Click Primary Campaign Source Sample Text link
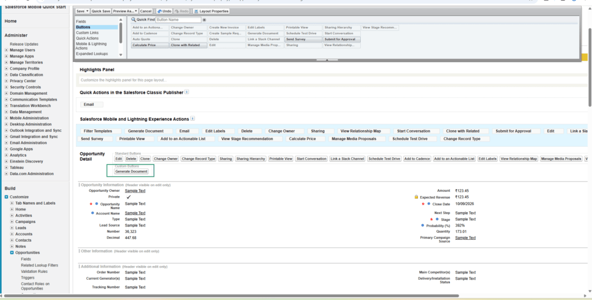Viewport: 592px width, 300px height. [465, 238]
